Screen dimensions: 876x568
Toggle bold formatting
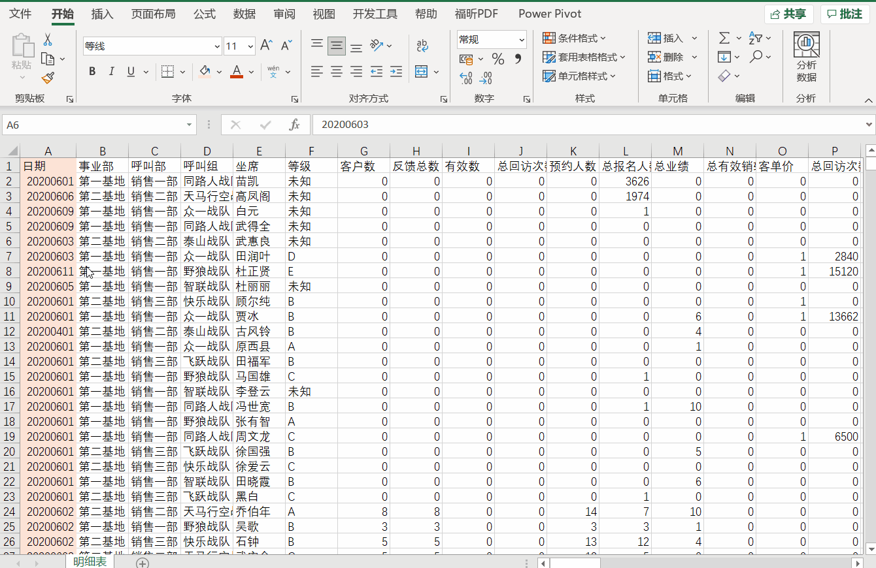(92, 71)
